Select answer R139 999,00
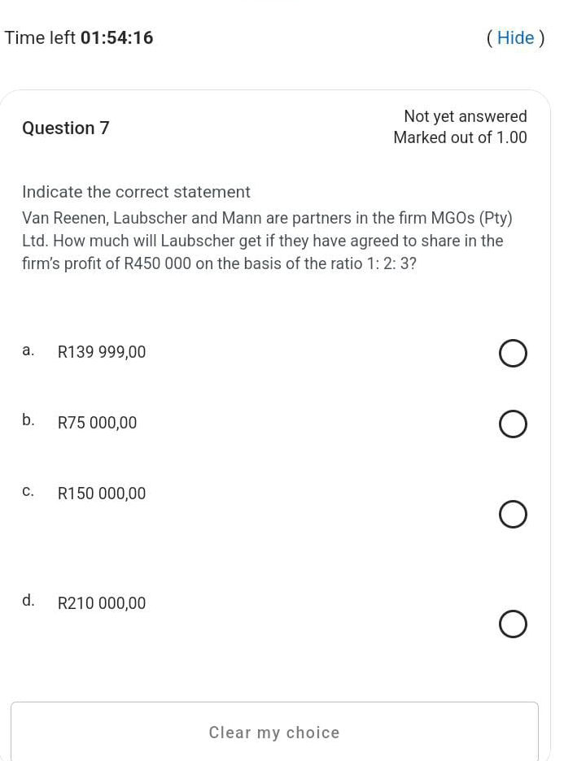 (x=102, y=352)
